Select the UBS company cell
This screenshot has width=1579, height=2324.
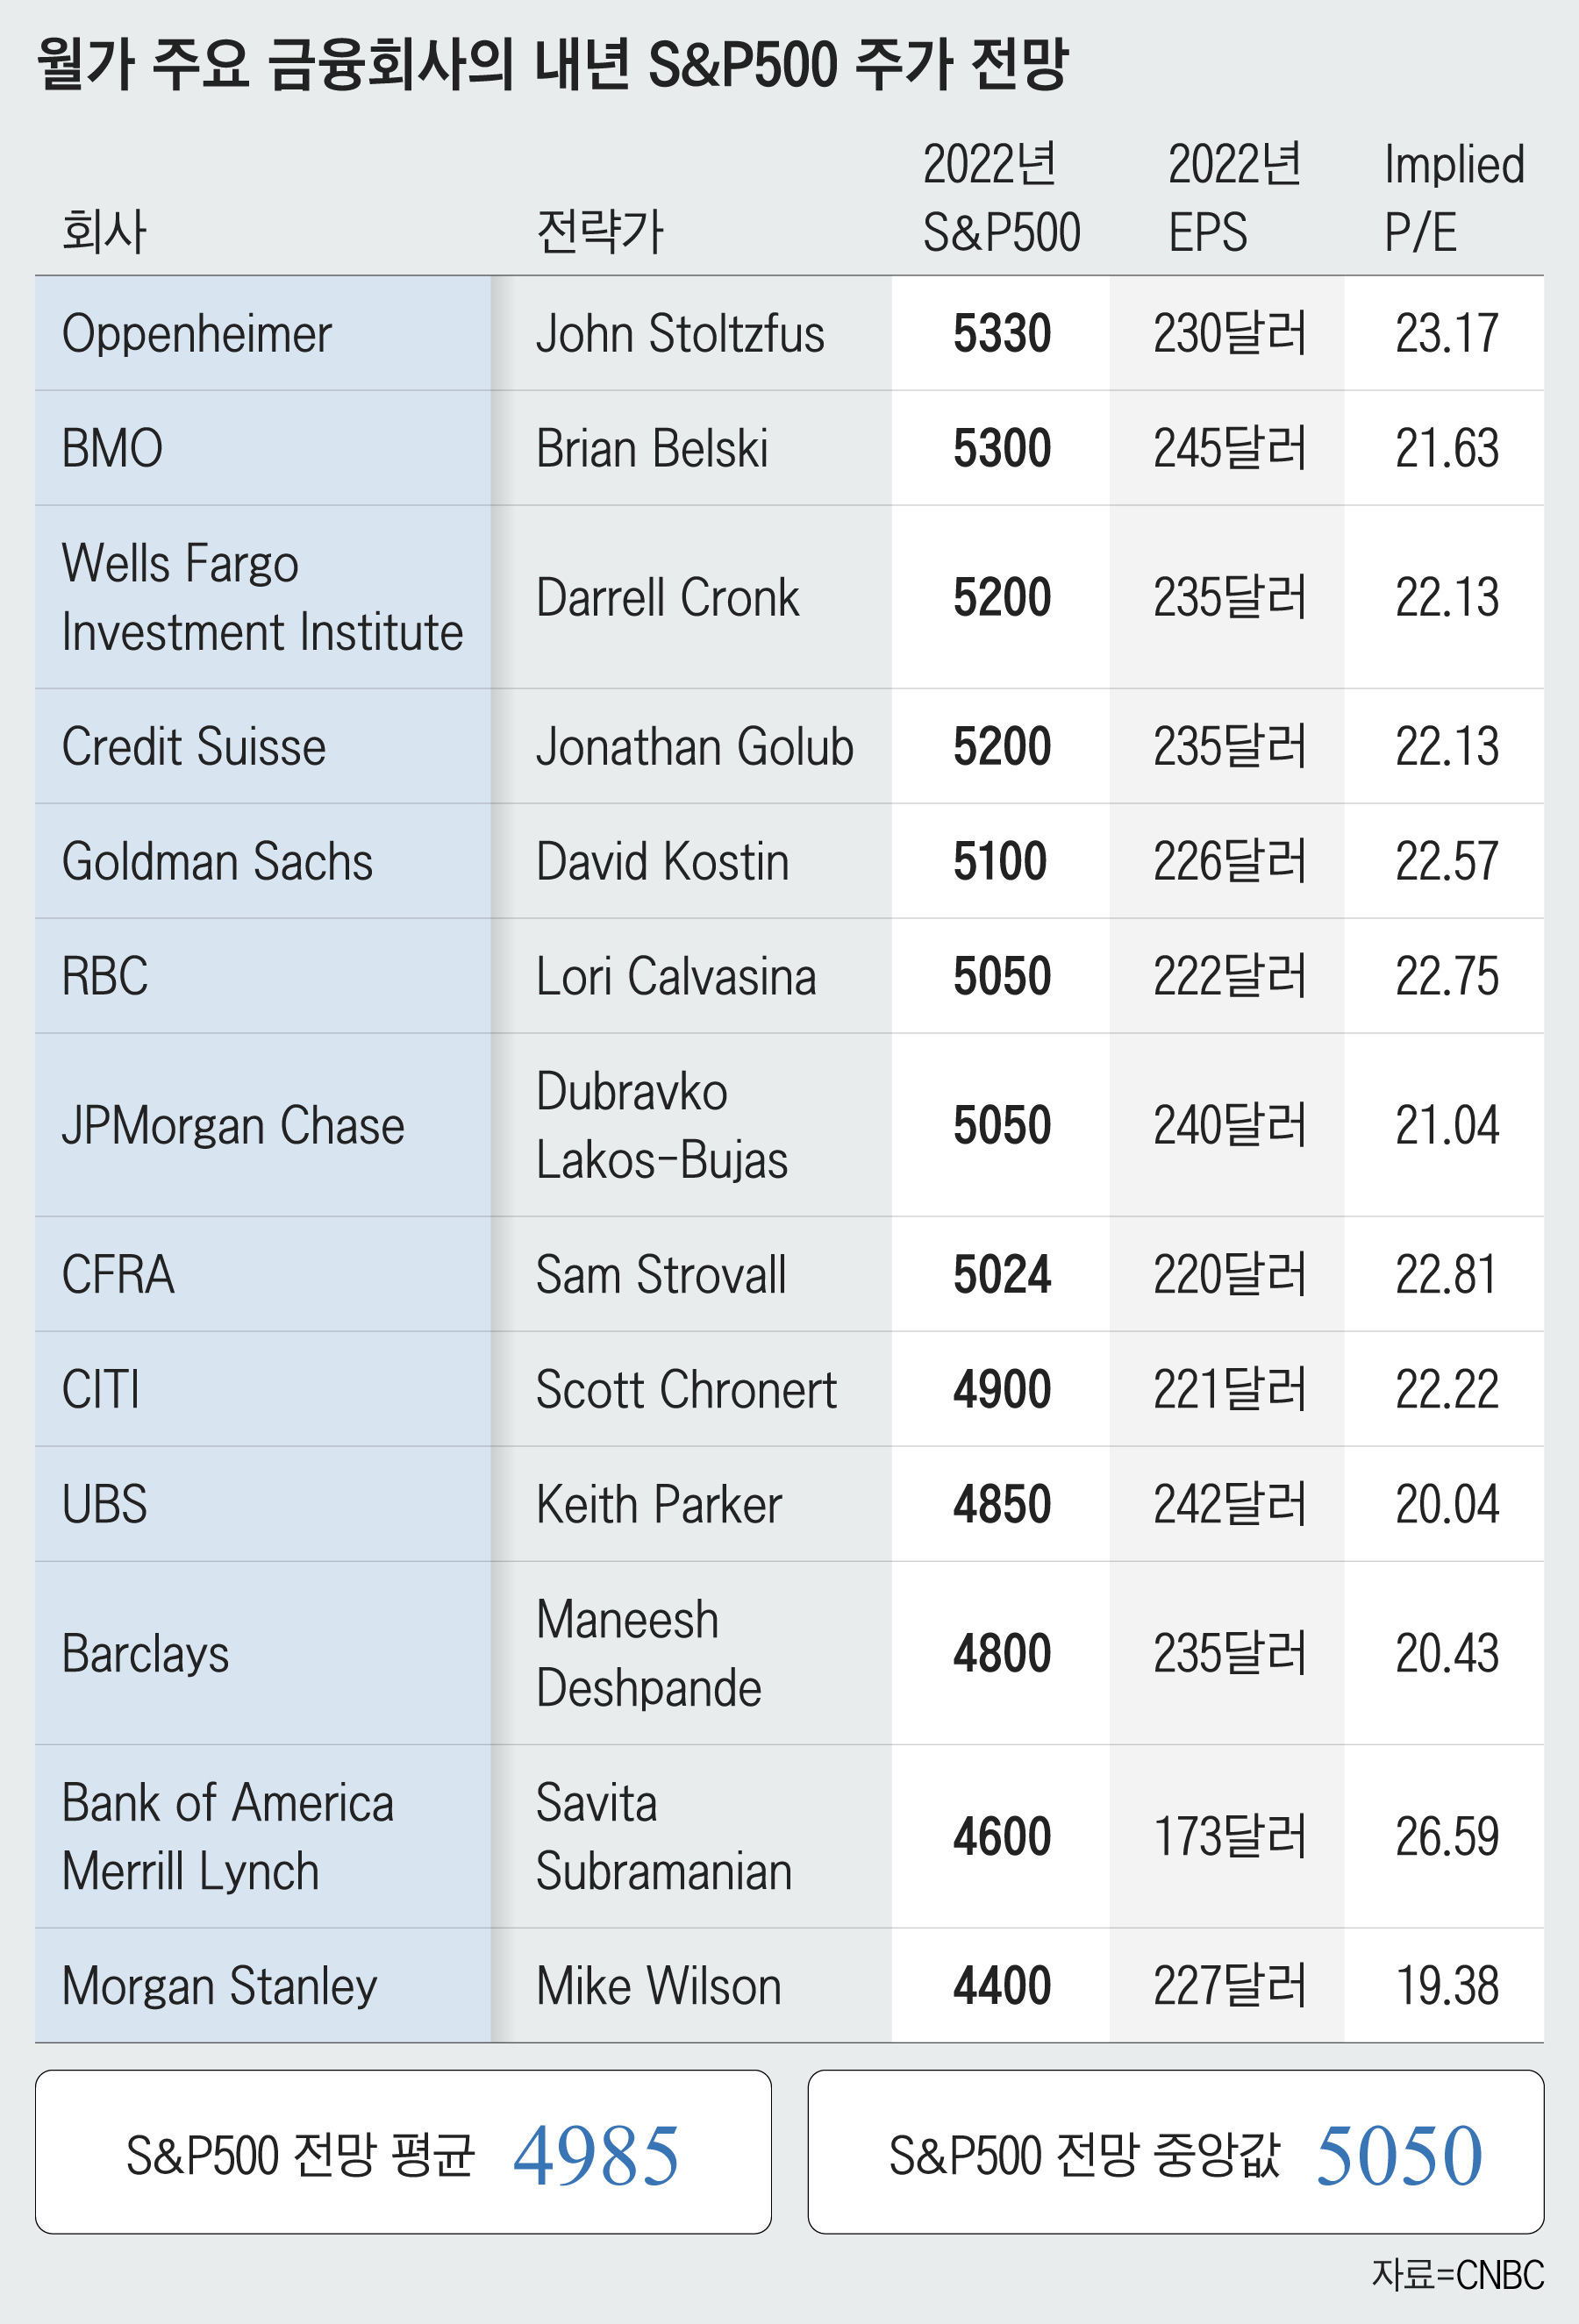(104, 1505)
